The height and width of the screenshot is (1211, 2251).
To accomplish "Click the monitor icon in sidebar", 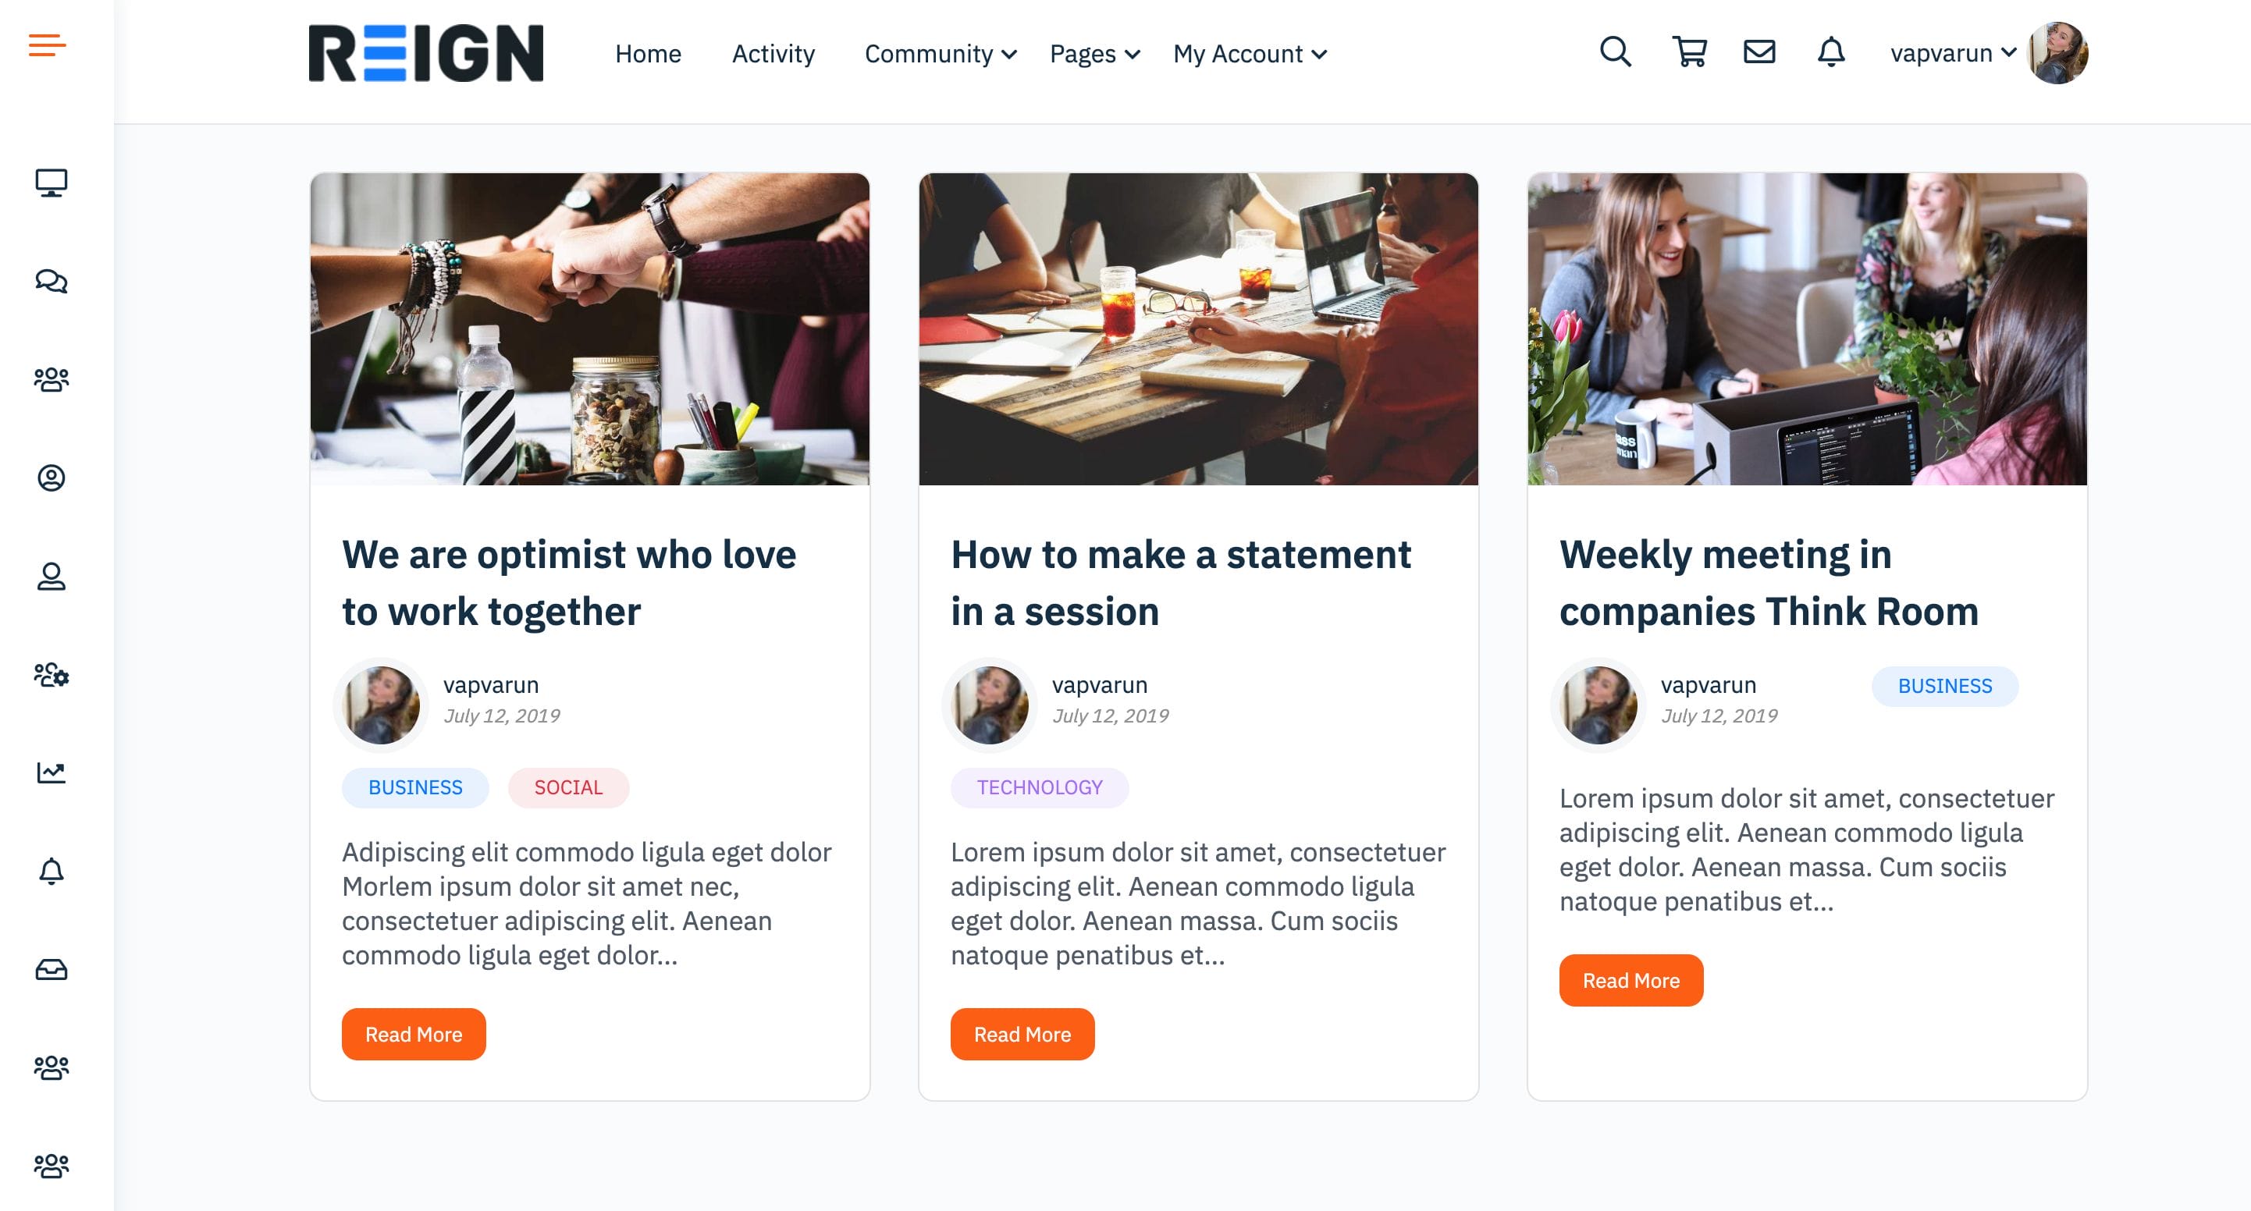I will [x=51, y=183].
